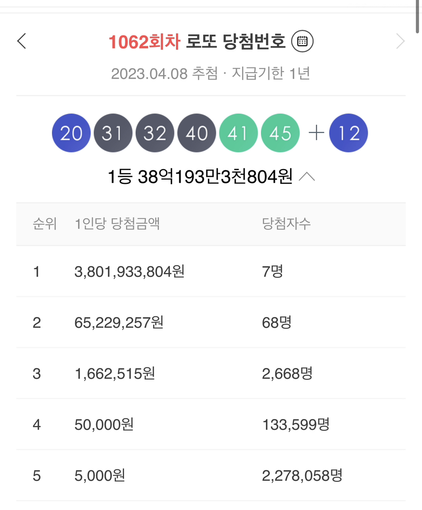Image resolution: width=422 pixels, height=510 pixels.
Task: Go to next lottery round arrow
Action: pos(400,41)
